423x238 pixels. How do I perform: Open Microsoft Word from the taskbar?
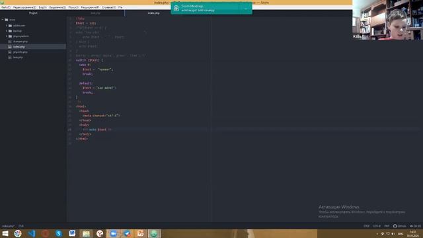[x=72, y=233]
